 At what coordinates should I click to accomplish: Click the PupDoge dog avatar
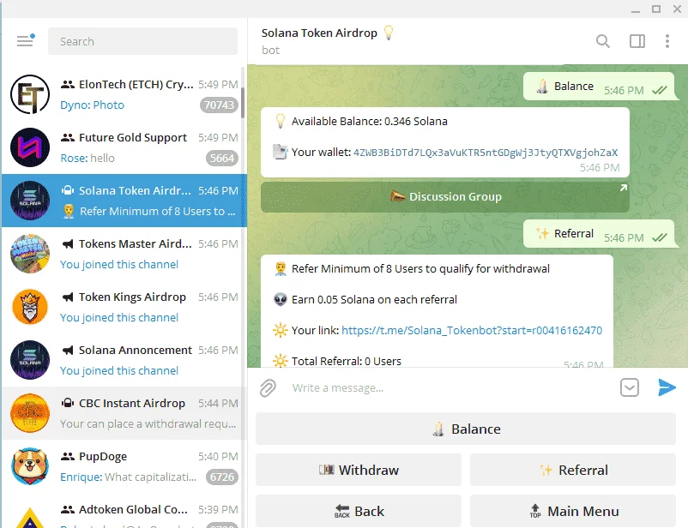click(30, 466)
